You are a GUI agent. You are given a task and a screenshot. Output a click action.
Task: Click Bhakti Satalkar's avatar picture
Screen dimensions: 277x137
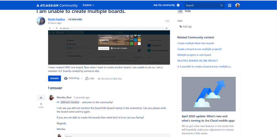pyautogui.click(x=41, y=21)
